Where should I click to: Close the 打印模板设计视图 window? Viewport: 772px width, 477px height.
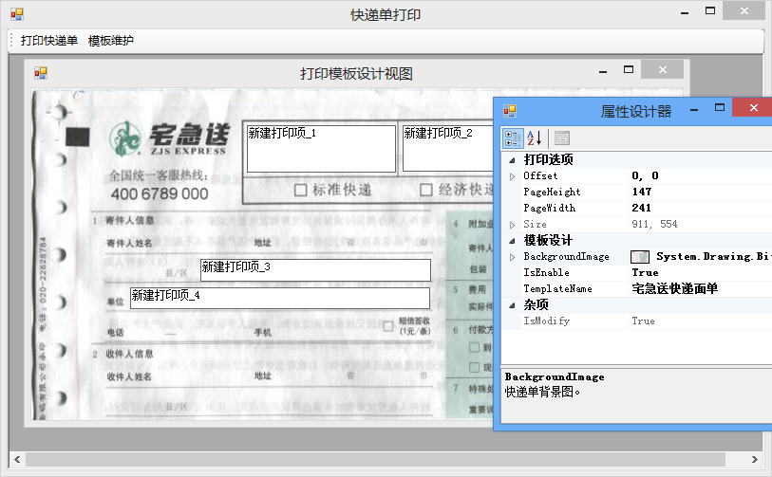coord(662,70)
